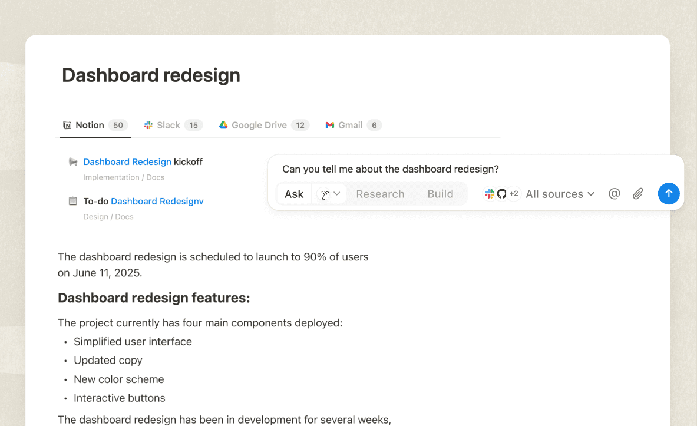Switch to Ask mode

293,193
